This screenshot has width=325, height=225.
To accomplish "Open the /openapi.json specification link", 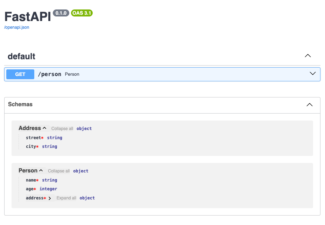I will pyautogui.click(x=16, y=27).
